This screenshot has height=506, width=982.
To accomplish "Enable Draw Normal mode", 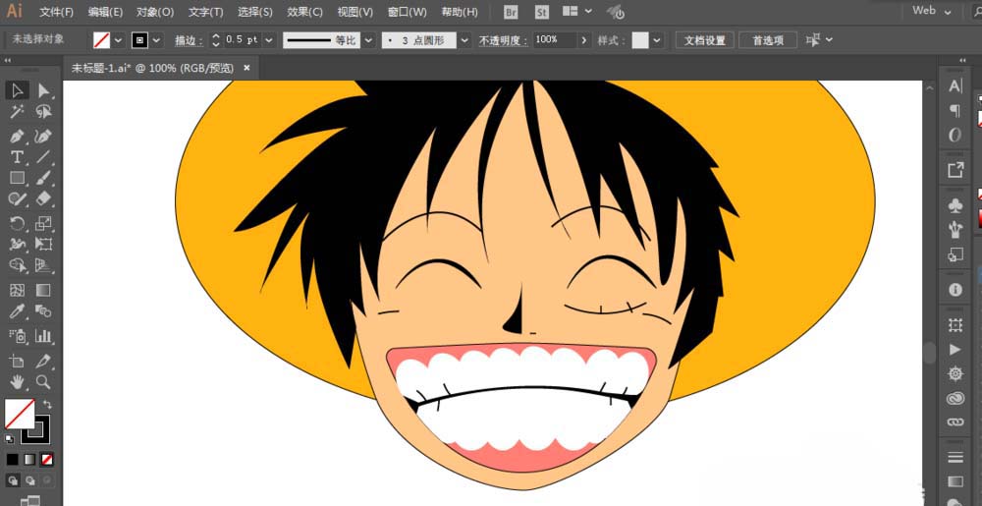I will (13, 480).
